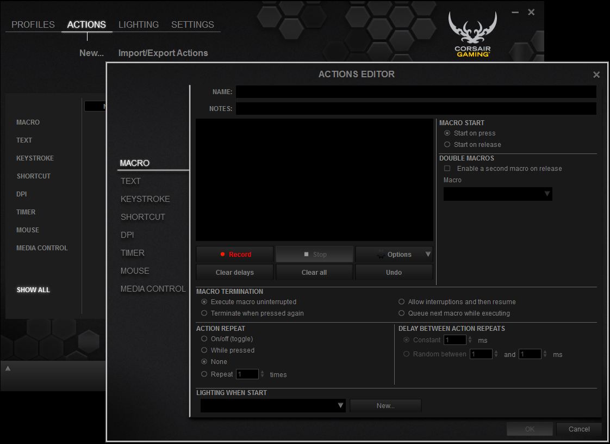Viewport: 610px width, 444px height.
Task: Filter by MACRO in main window list
Action: (x=28, y=122)
